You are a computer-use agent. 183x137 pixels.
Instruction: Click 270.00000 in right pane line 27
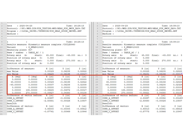pos(127,93)
